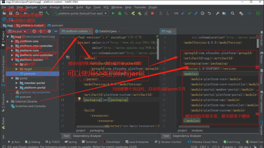Click the modules breadcrumb in right editor
264x148 pixels.
197,130
